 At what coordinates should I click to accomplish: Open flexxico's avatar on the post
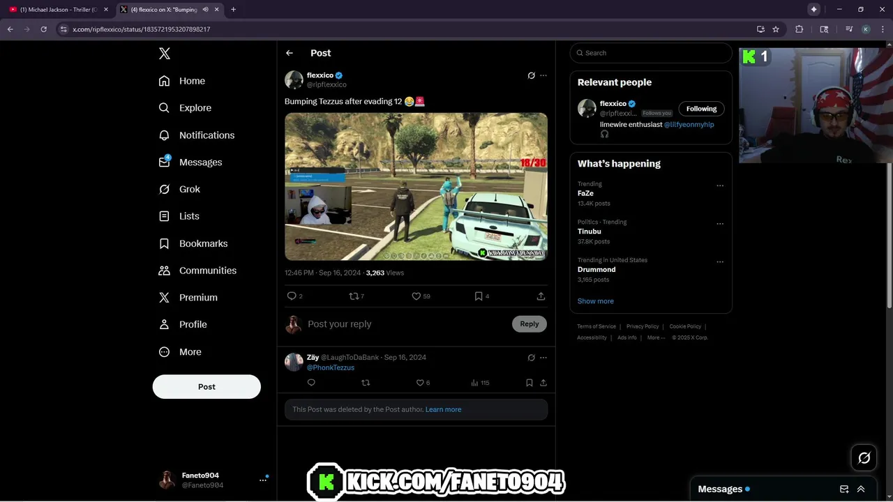(294, 79)
